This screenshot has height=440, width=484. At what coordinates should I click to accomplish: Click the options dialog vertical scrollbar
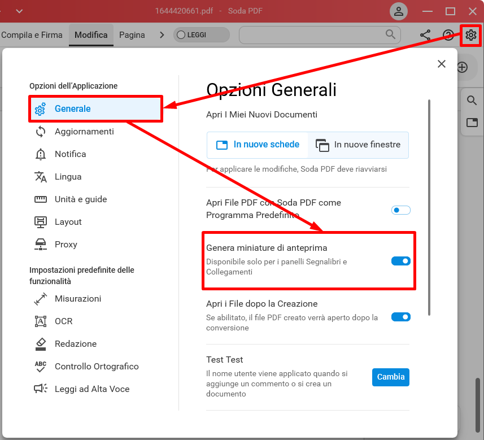point(429,207)
